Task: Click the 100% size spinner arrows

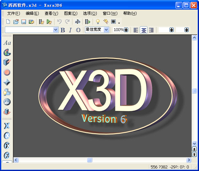Action: pyautogui.click(x=126, y=30)
